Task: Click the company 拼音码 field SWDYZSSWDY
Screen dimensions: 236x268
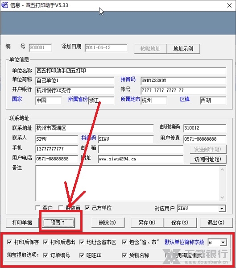Action: coord(183,80)
